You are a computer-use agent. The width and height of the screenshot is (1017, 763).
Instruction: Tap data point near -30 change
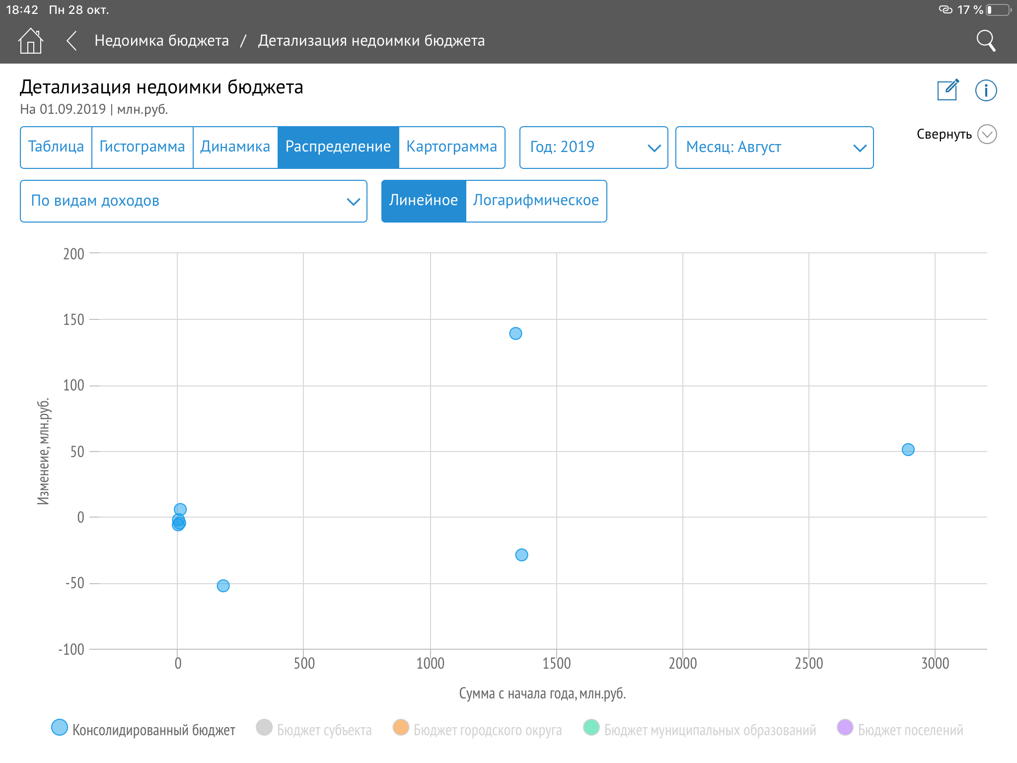521,555
